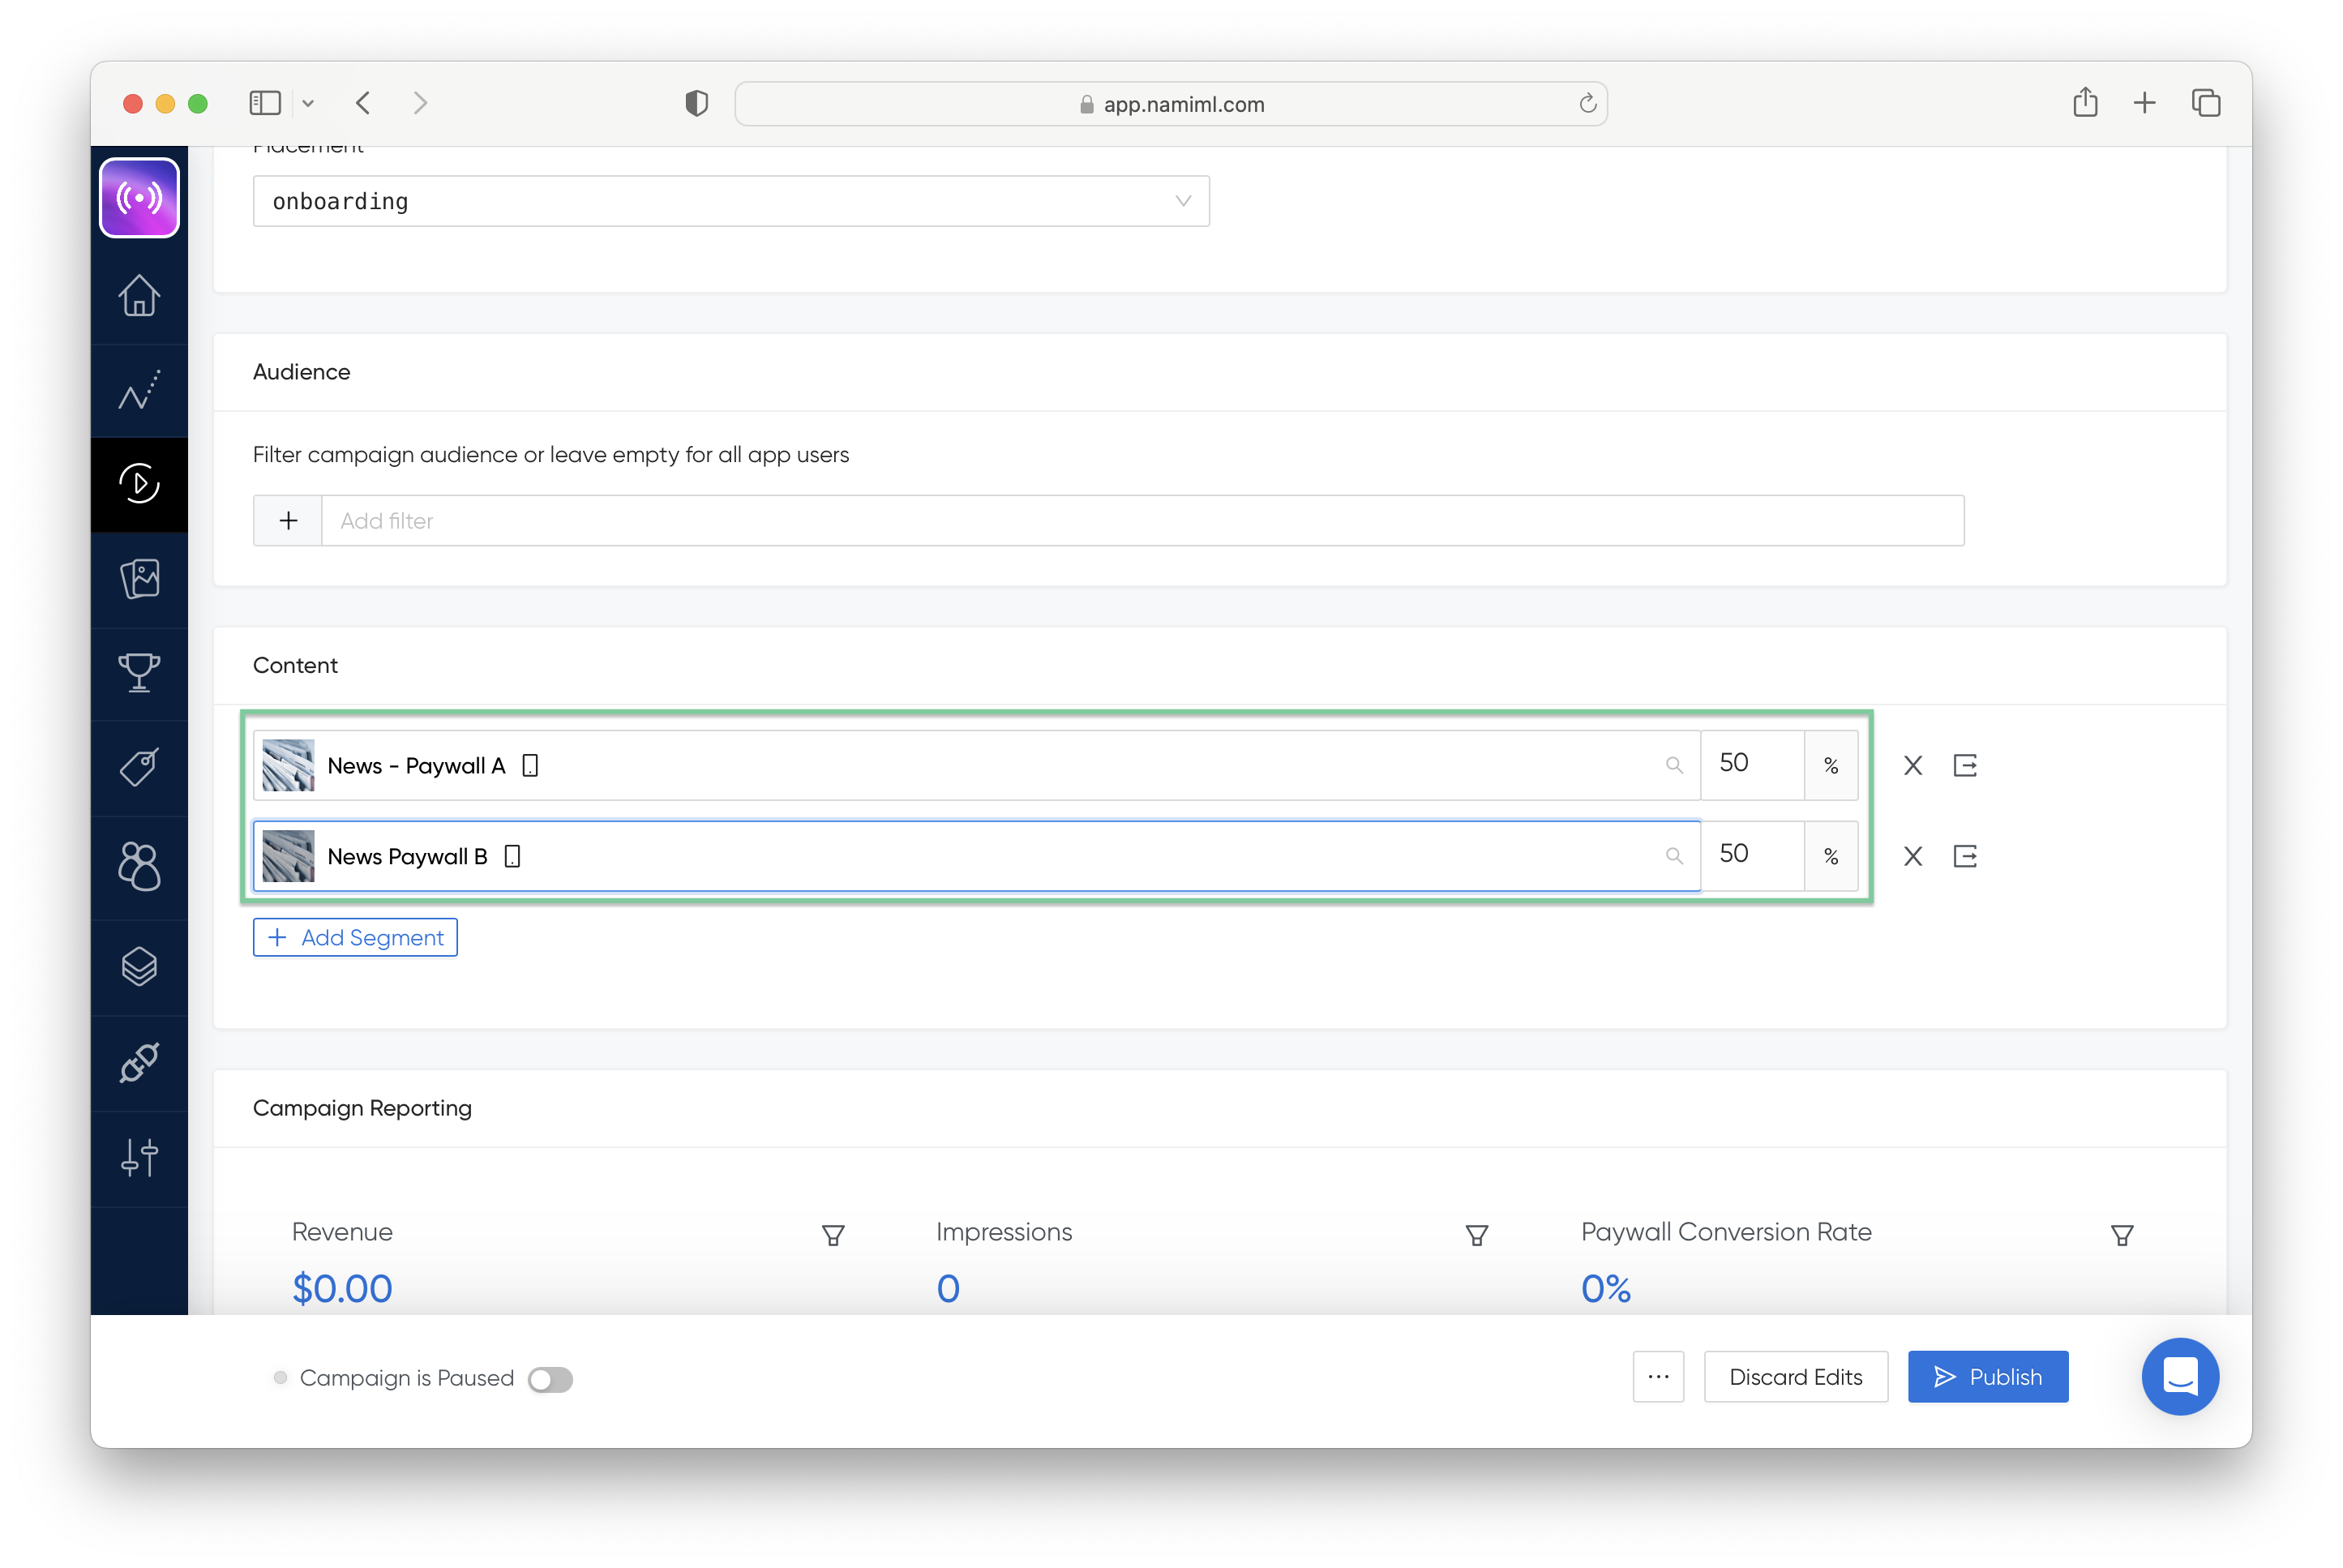
Task: Open the home icon in sidebar
Action: (139, 296)
